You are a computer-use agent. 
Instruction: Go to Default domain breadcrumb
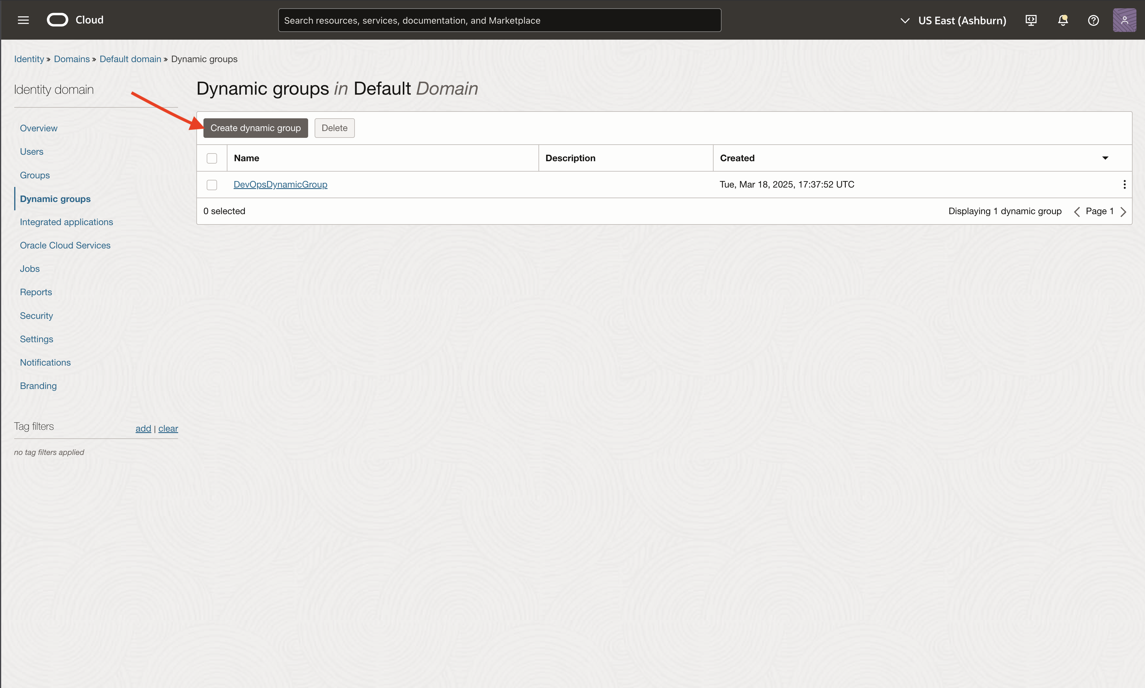(130, 59)
